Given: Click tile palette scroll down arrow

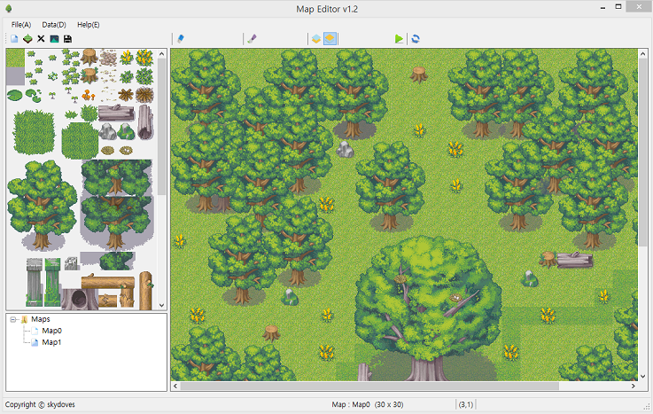Looking at the screenshot, I should click(162, 305).
